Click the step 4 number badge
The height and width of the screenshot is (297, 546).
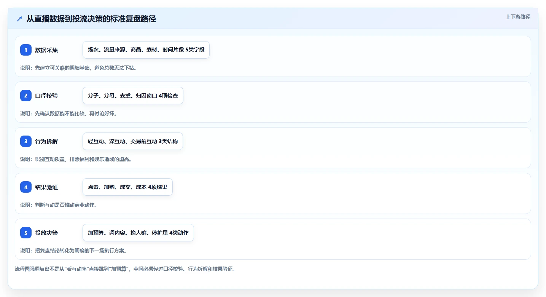pos(26,187)
